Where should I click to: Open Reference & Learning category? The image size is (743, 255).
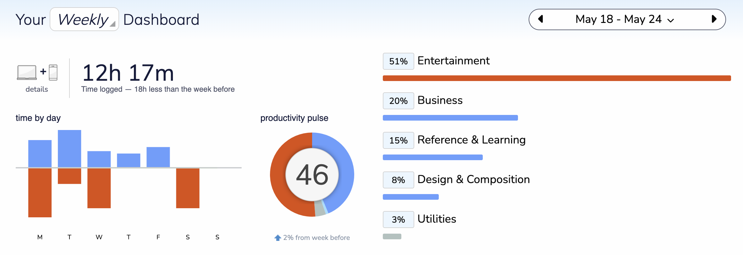click(x=471, y=140)
